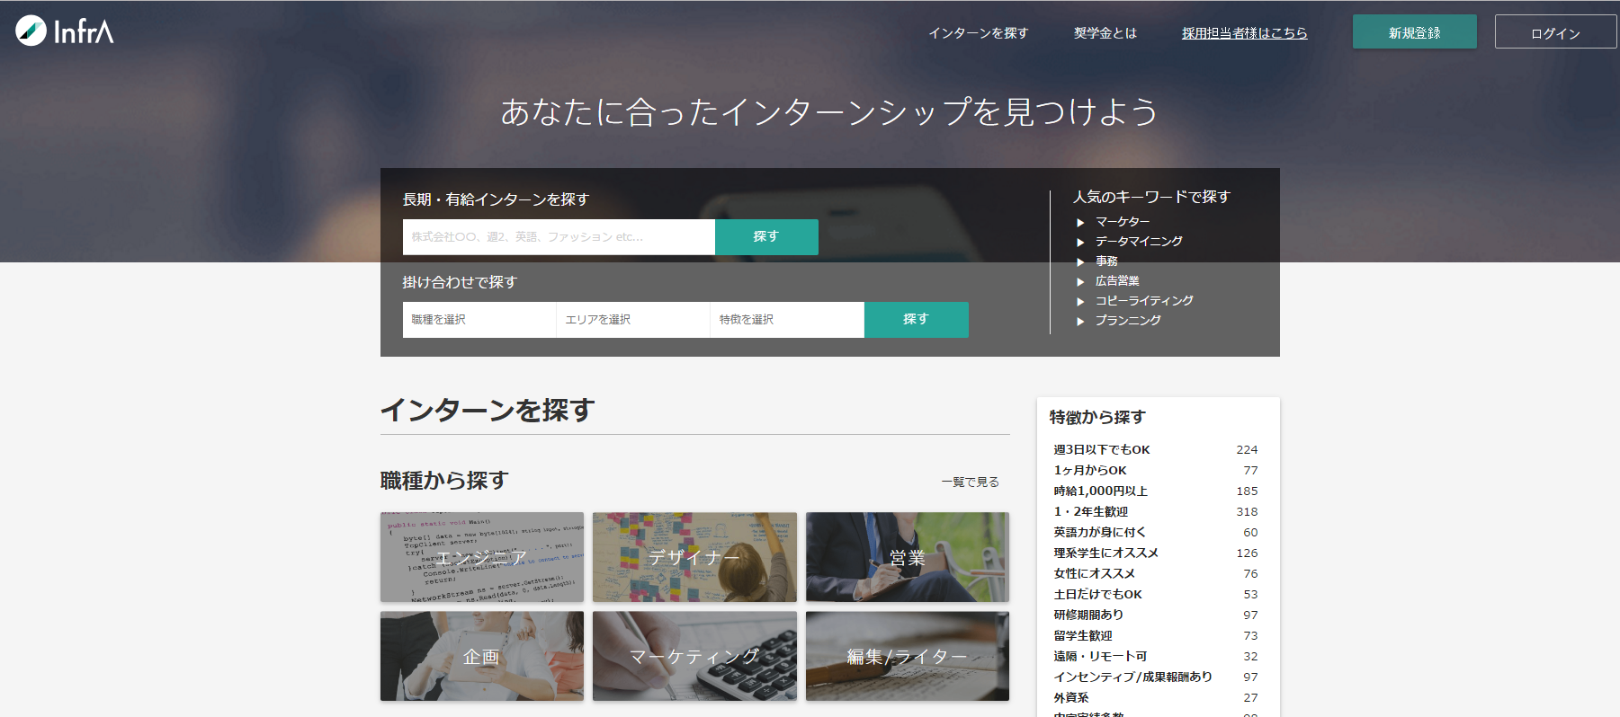This screenshot has width=1620, height=717.
Task: Select popular keyword マーケター
Action: pos(1122,222)
